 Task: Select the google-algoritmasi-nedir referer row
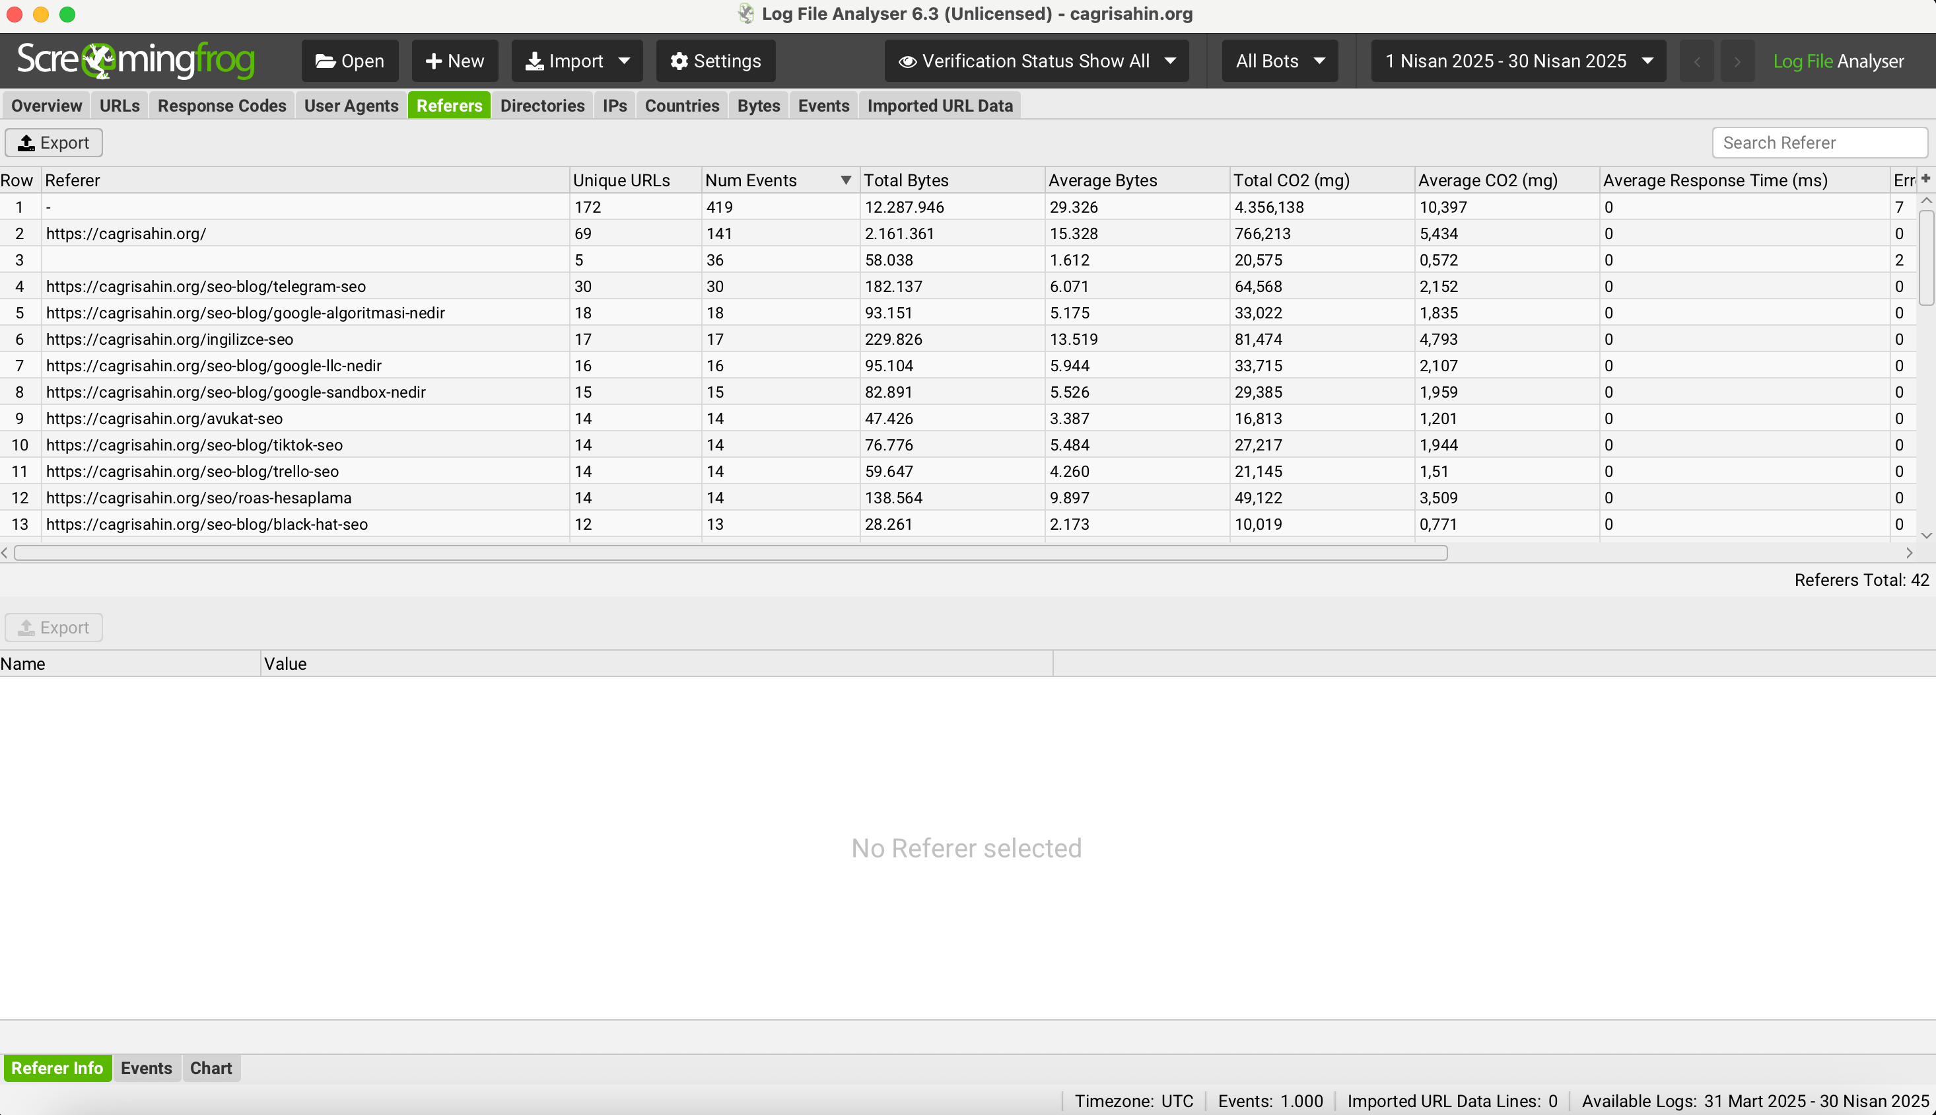957,312
